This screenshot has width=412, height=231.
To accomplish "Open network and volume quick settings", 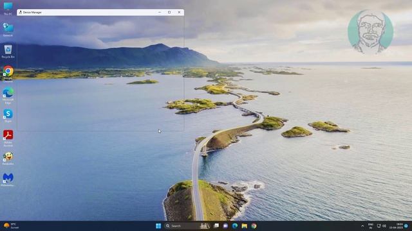I will pyautogui.click(x=381, y=226).
